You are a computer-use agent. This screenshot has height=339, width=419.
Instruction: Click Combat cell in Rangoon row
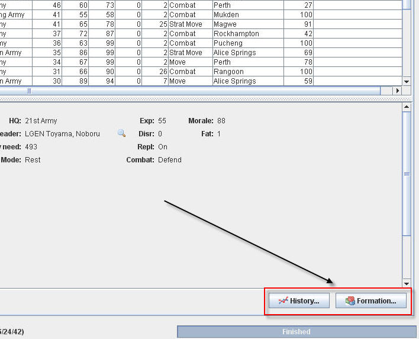[x=190, y=72]
